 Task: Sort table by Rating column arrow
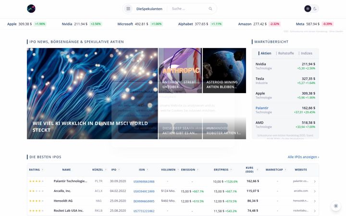[43, 170]
